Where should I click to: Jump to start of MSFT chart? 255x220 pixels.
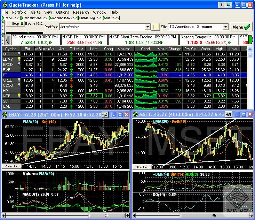(134, 215)
